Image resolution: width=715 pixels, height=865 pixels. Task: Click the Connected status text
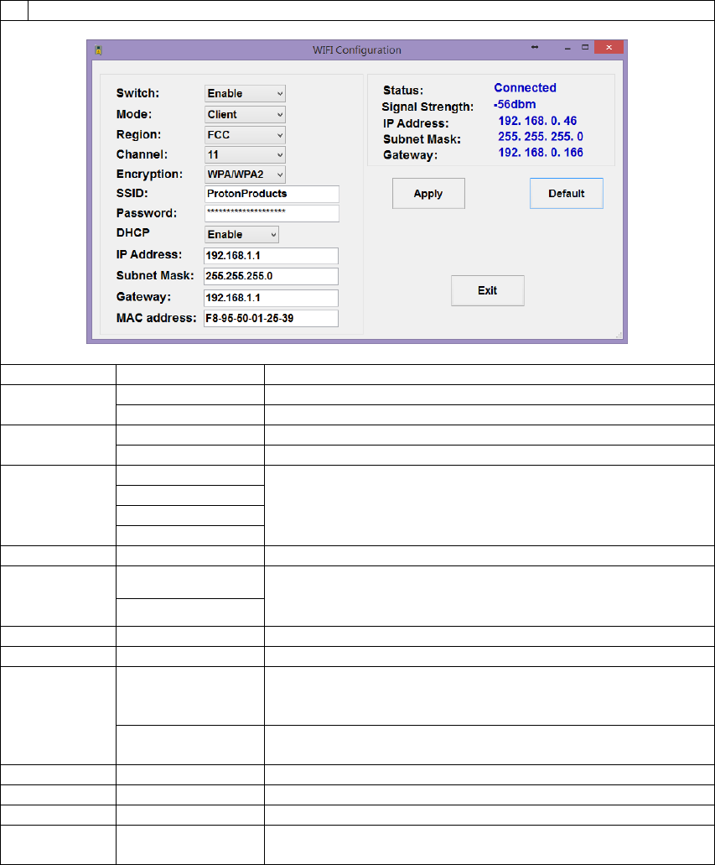click(x=525, y=88)
